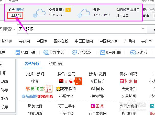Click the 热播综艺 music disc icon
Image resolution: width=155 pixels, height=115 pixels.
tap(74, 52)
